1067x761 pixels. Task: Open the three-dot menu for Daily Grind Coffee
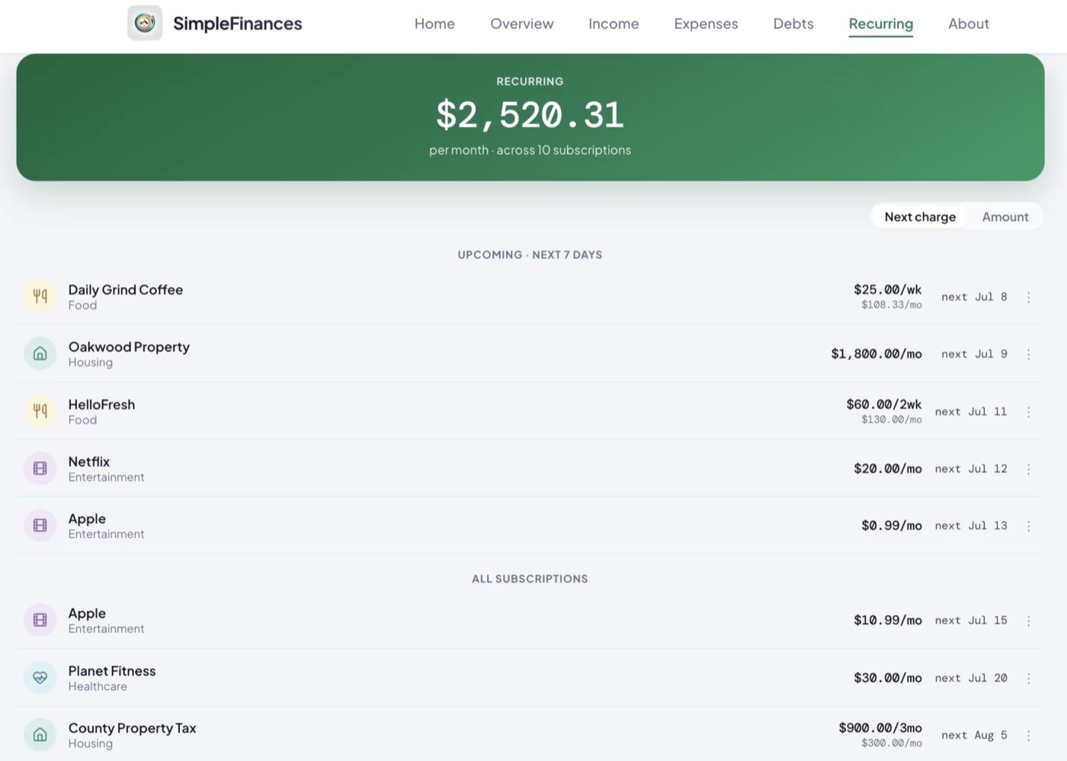[x=1028, y=297]
